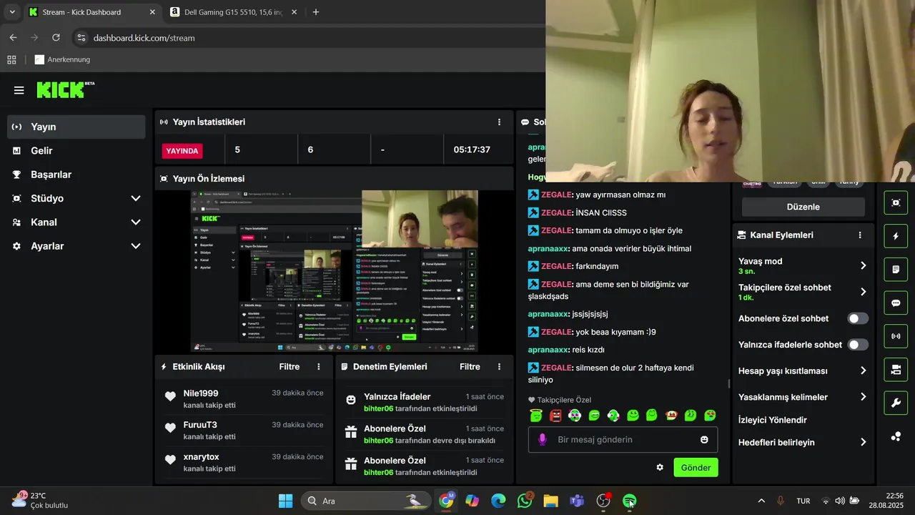Open Denetim Eylemleri three-dot options
The width and height of the screenshot is (915, 515).
[x=499, y=367]
